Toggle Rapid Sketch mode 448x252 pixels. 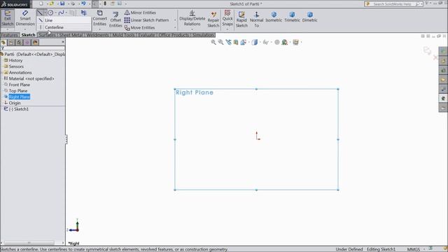click(x=241, y=20)
